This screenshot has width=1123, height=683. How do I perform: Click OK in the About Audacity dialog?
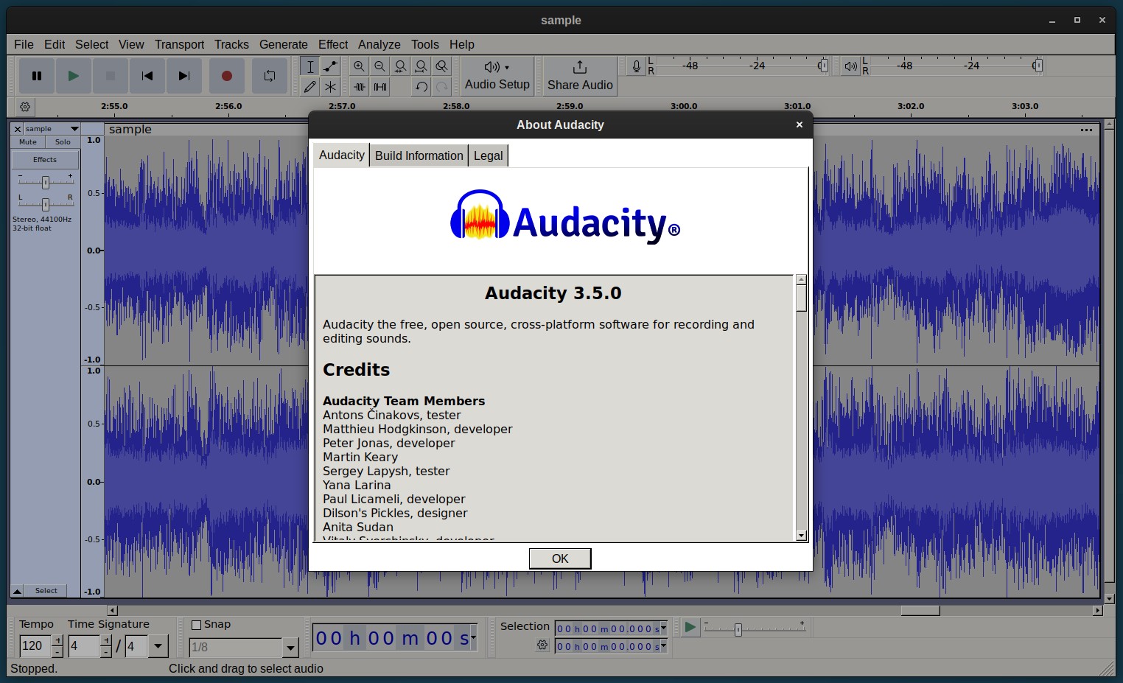coord(560,558)
